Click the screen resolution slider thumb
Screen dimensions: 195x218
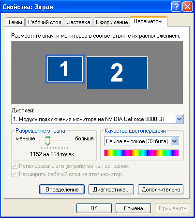[x=47, y=141]
